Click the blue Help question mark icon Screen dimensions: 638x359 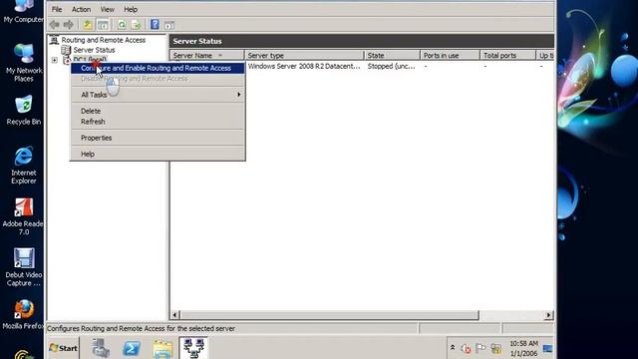(155, 24)
